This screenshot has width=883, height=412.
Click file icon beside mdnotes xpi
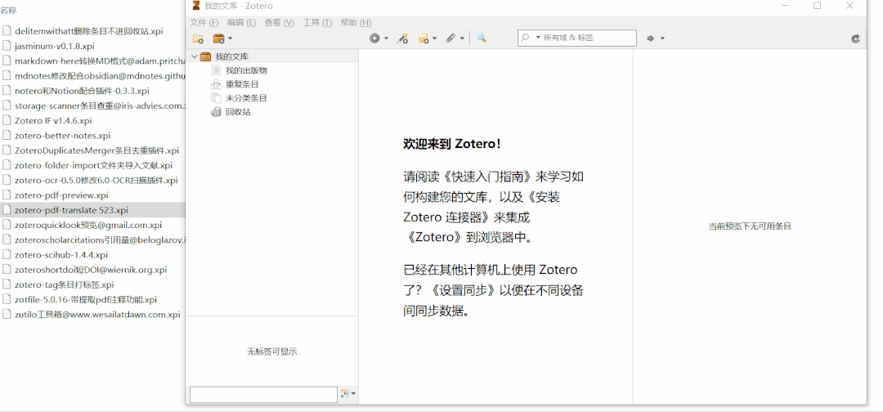point(7,75)
